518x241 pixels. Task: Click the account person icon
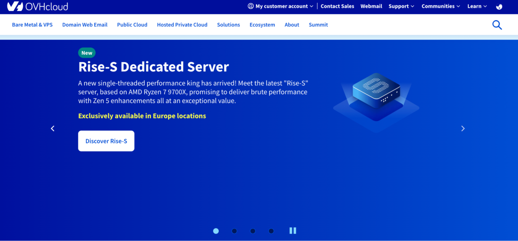[251, 6]
